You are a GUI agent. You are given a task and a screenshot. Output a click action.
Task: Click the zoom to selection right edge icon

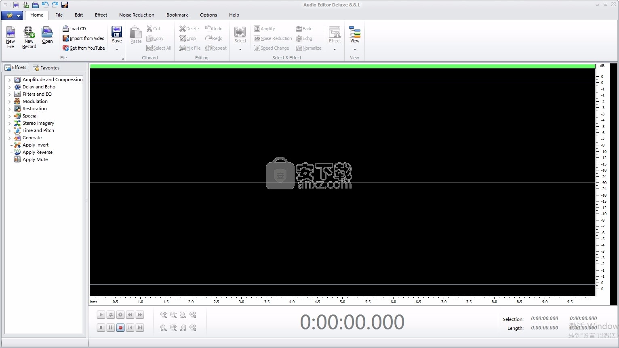[183, 328]
